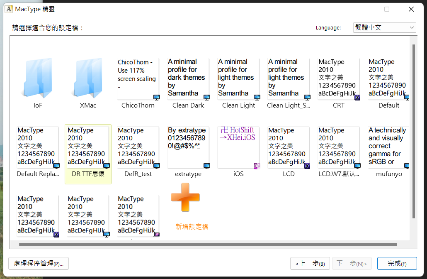
Task: Click the badge icon on the extratype profile
Action: [207, 165]
